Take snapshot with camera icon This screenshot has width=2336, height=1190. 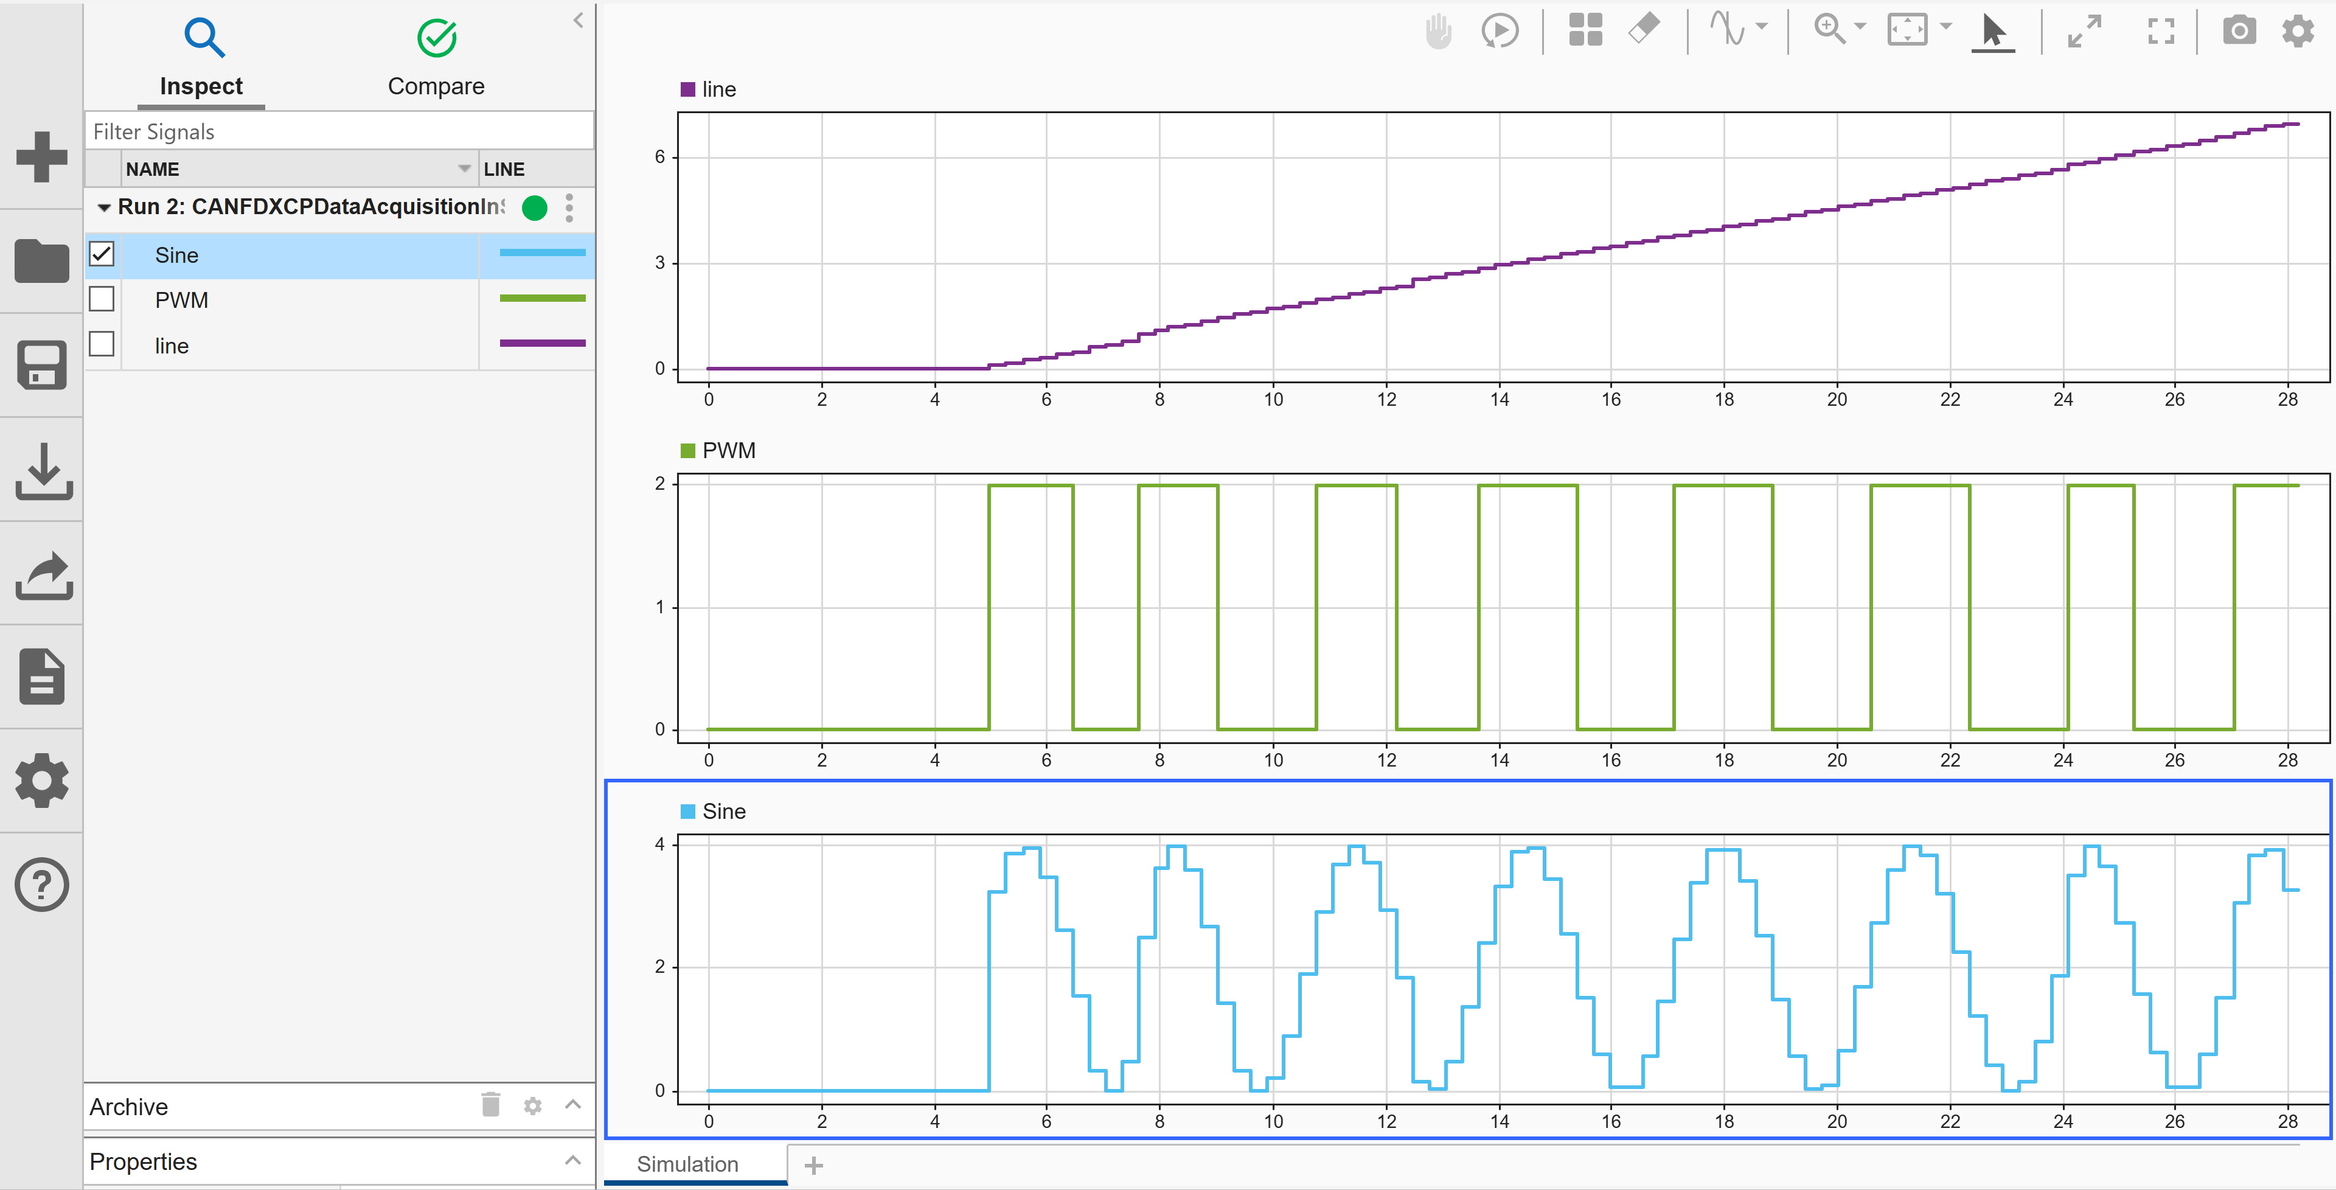point(2239,30)
